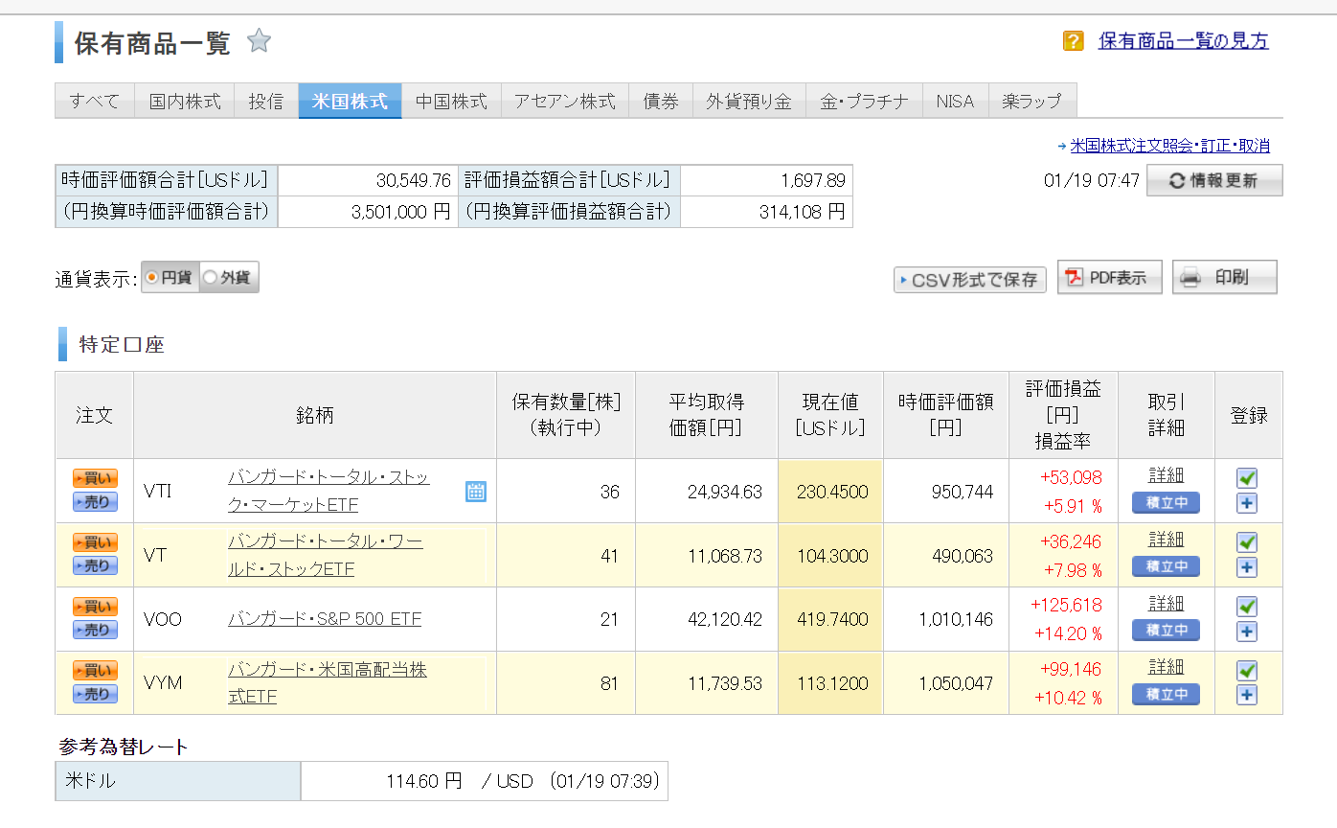Switch to the すべて tab
The height and width of the screenshot is (828, 1337).
point(95,102)
